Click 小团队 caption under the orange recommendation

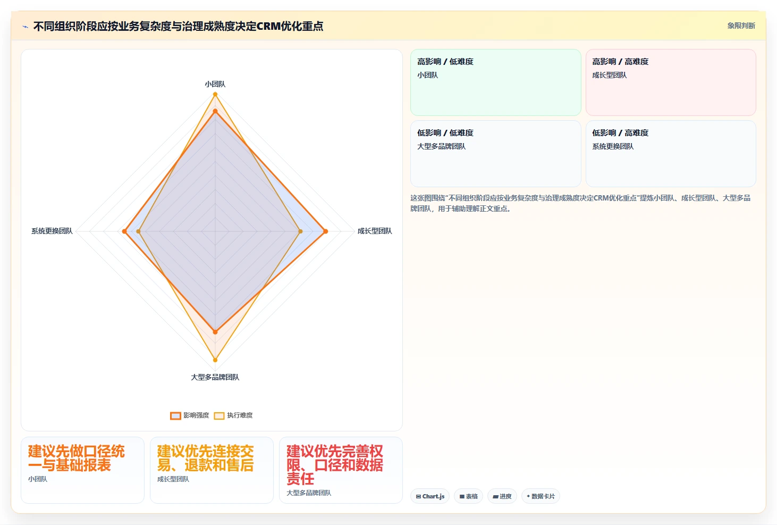(38, 479)
